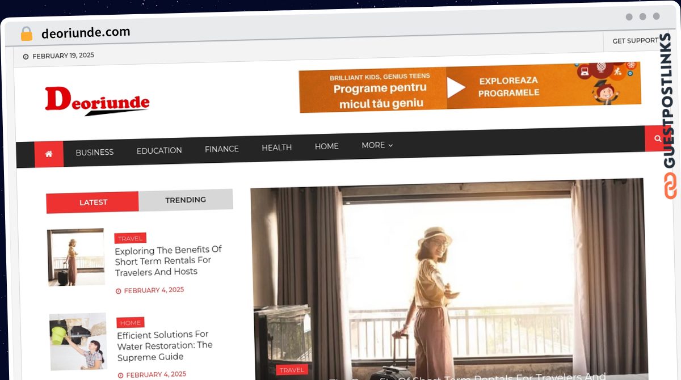Viewport: 681px width, 380px height.
Task: Open the traveler thumbnail in latest list
Action: (x=76, y=257)
